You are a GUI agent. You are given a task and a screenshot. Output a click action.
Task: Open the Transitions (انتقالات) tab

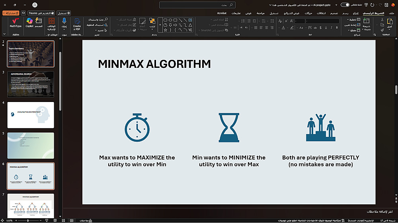(321, 13)
